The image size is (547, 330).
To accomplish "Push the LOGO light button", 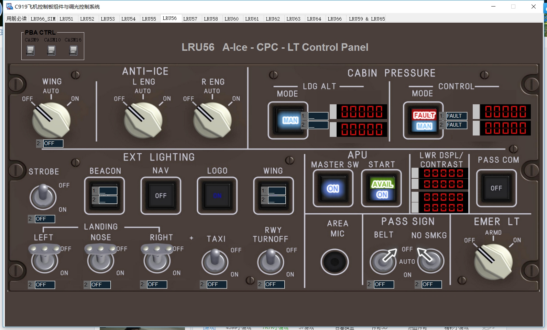I will 217,196.
